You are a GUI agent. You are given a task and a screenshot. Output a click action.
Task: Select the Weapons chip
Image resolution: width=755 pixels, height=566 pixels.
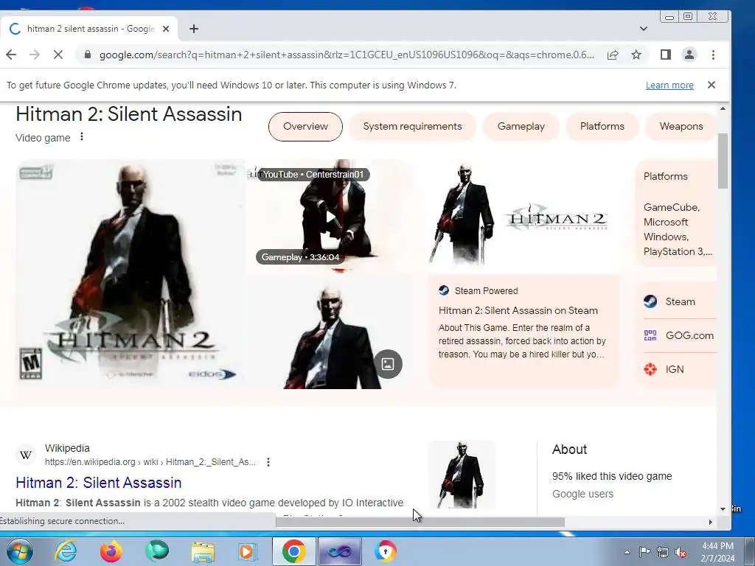pos(681,127)
